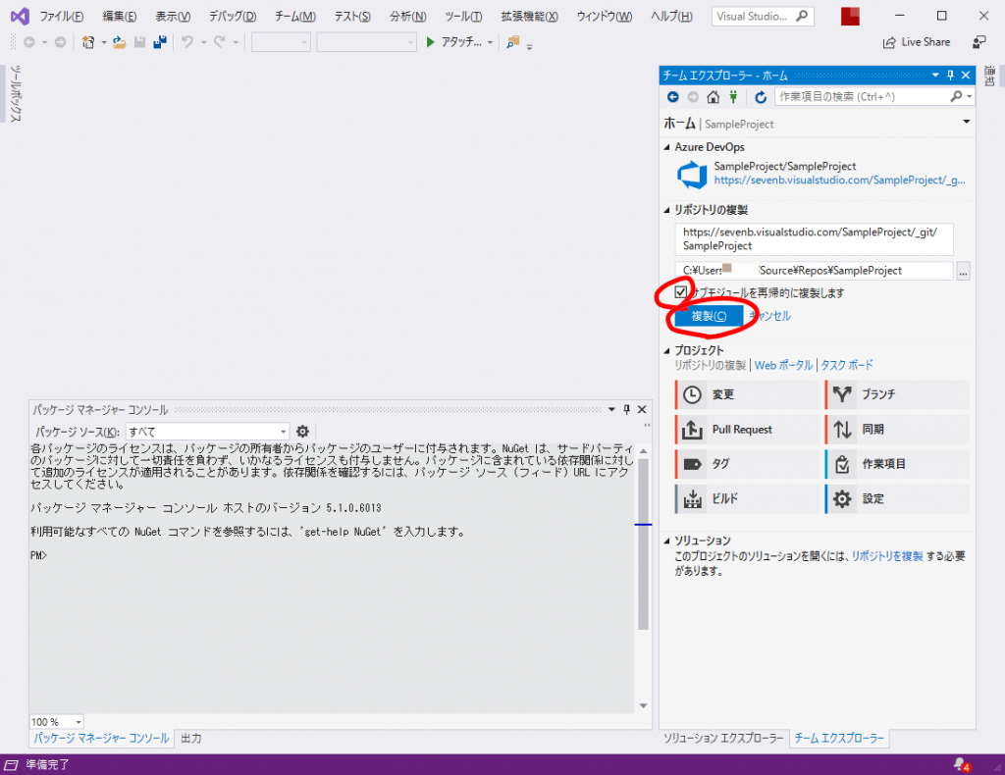
Task: Switch to the ソリューション エクスプローラー tab
Action: pyautogui.click(x=723, y=739)
